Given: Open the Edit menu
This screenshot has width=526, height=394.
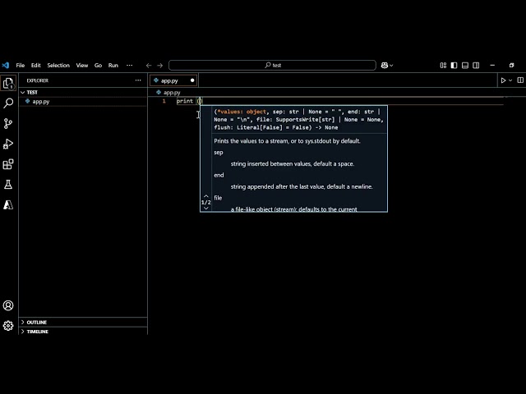Looking at the screenshot, I should point(36,66).
